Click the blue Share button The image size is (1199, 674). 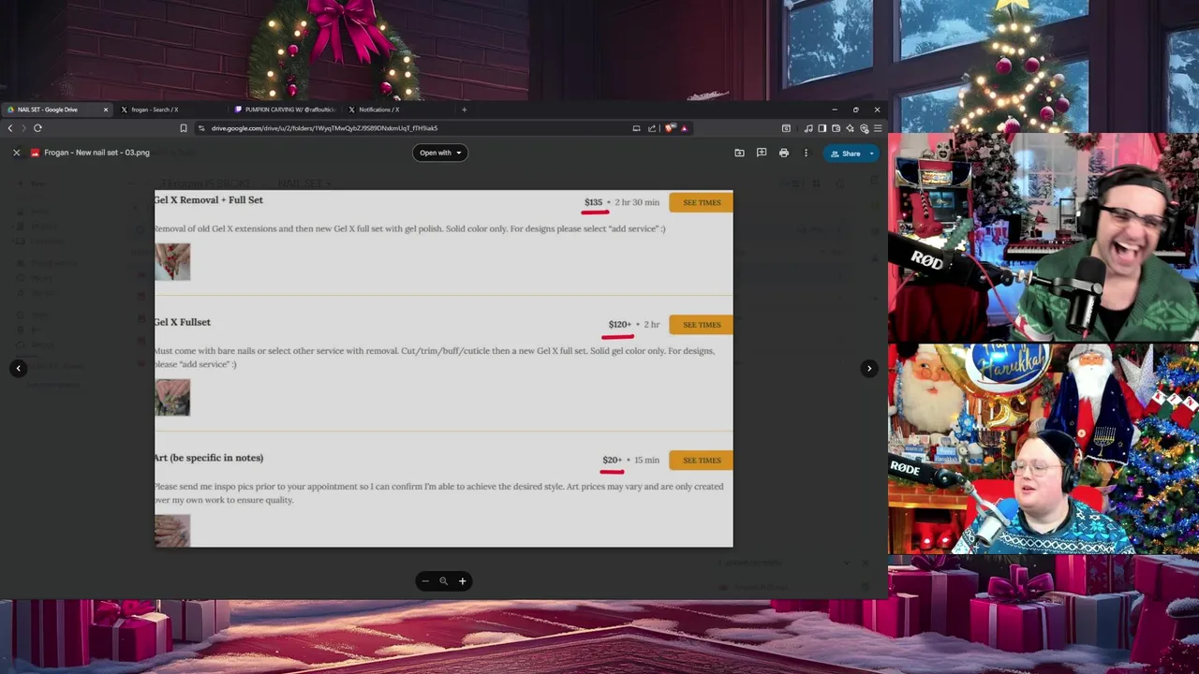coord(846,154)
